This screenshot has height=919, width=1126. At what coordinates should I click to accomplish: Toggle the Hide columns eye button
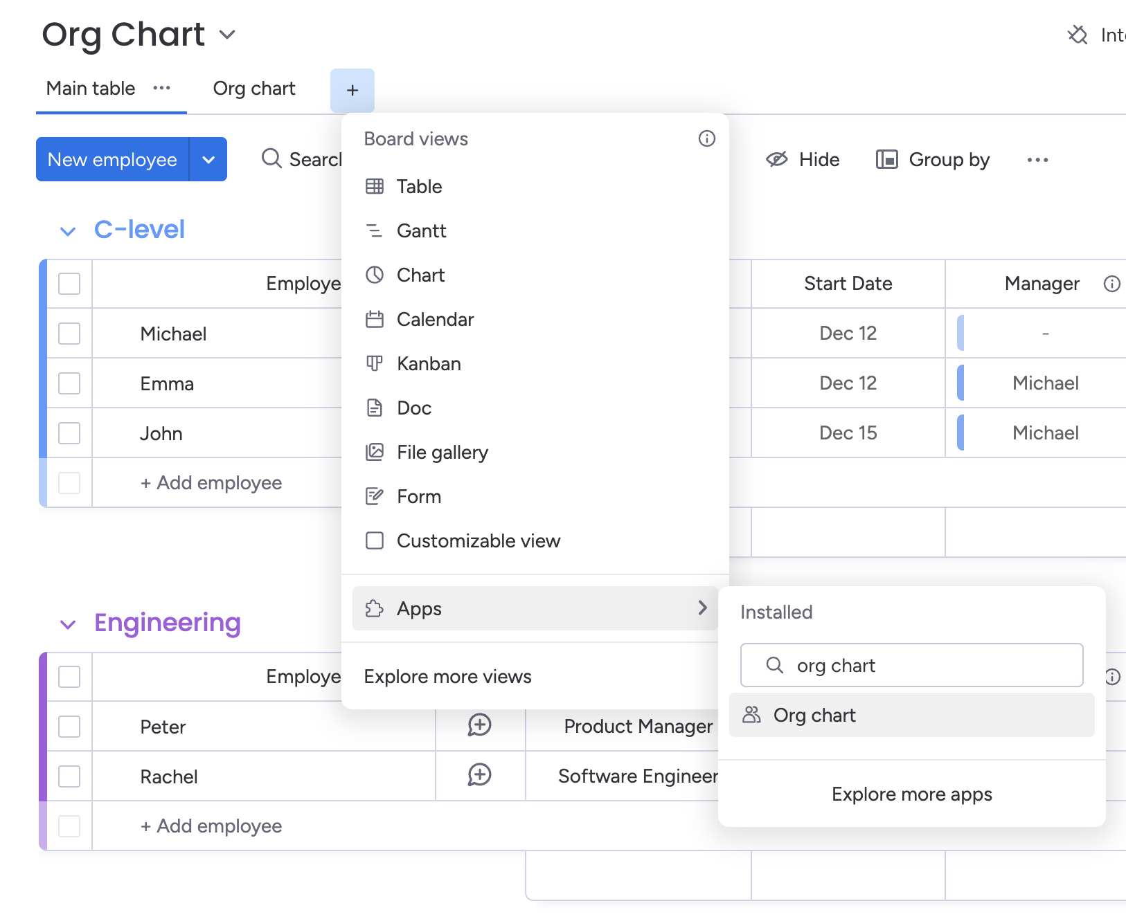click(803, 160)
